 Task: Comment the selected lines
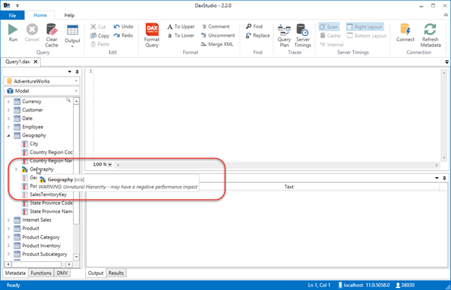[216, 27]
